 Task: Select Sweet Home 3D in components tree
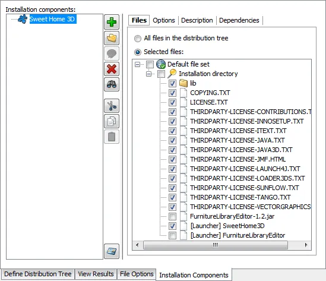[x=52, y=19]
